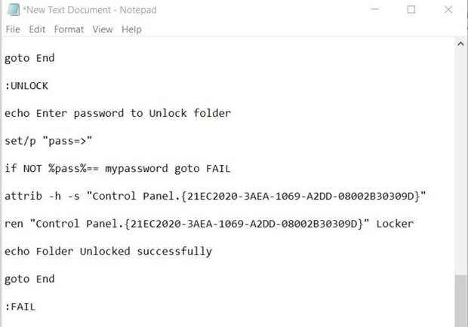The height and width of the screenshot is (327, 468).
Task: Open the Edit menu
Action: coord(37,29)
